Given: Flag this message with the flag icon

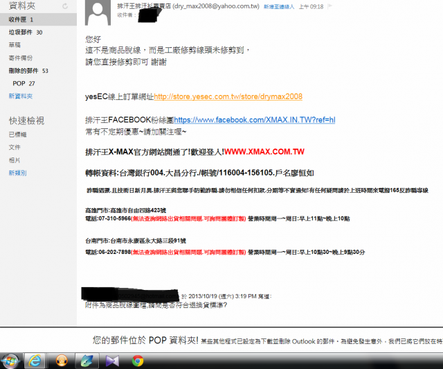Looking at the screenshot, I should 329,6.
